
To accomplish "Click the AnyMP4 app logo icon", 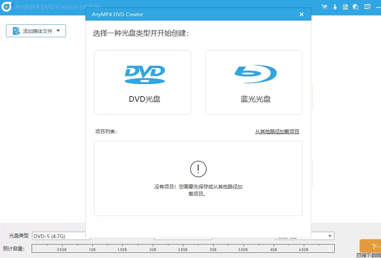I will [7, 7].
